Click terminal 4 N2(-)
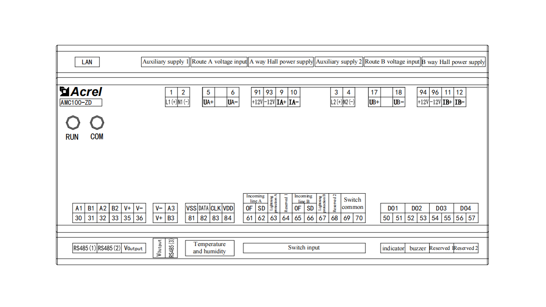This screenshot has height=307, width=546. (349, 97)
